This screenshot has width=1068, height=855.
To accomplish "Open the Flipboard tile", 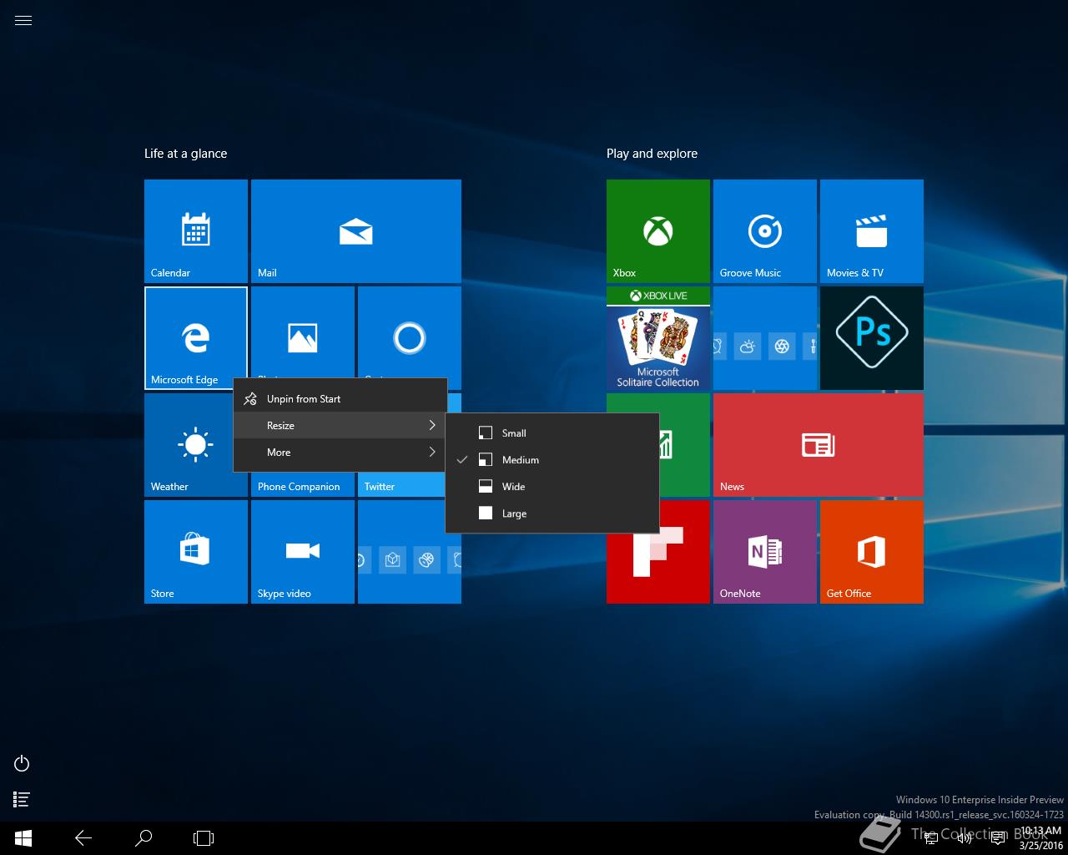I will [658, 568].
